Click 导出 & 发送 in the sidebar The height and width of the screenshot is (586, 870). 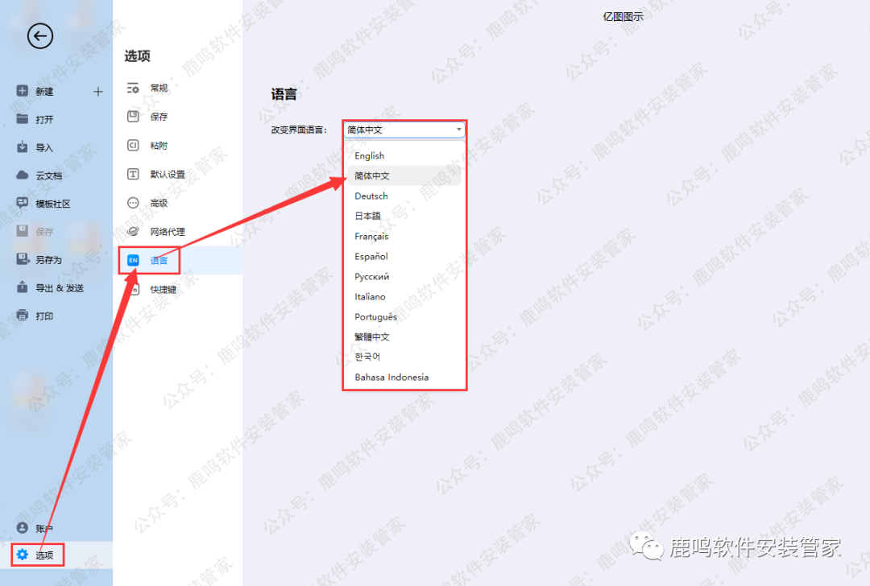[59, 288]
